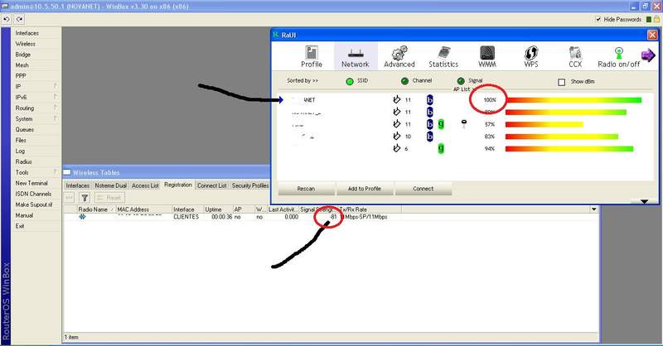Screen dimensions: 663x346
Task: Open the Profile page in RaUI
Action: (x=312, y=56)
